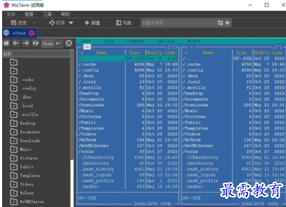Select /Desktop in the right panel
286x207 pixels.
tap(234, 93)
